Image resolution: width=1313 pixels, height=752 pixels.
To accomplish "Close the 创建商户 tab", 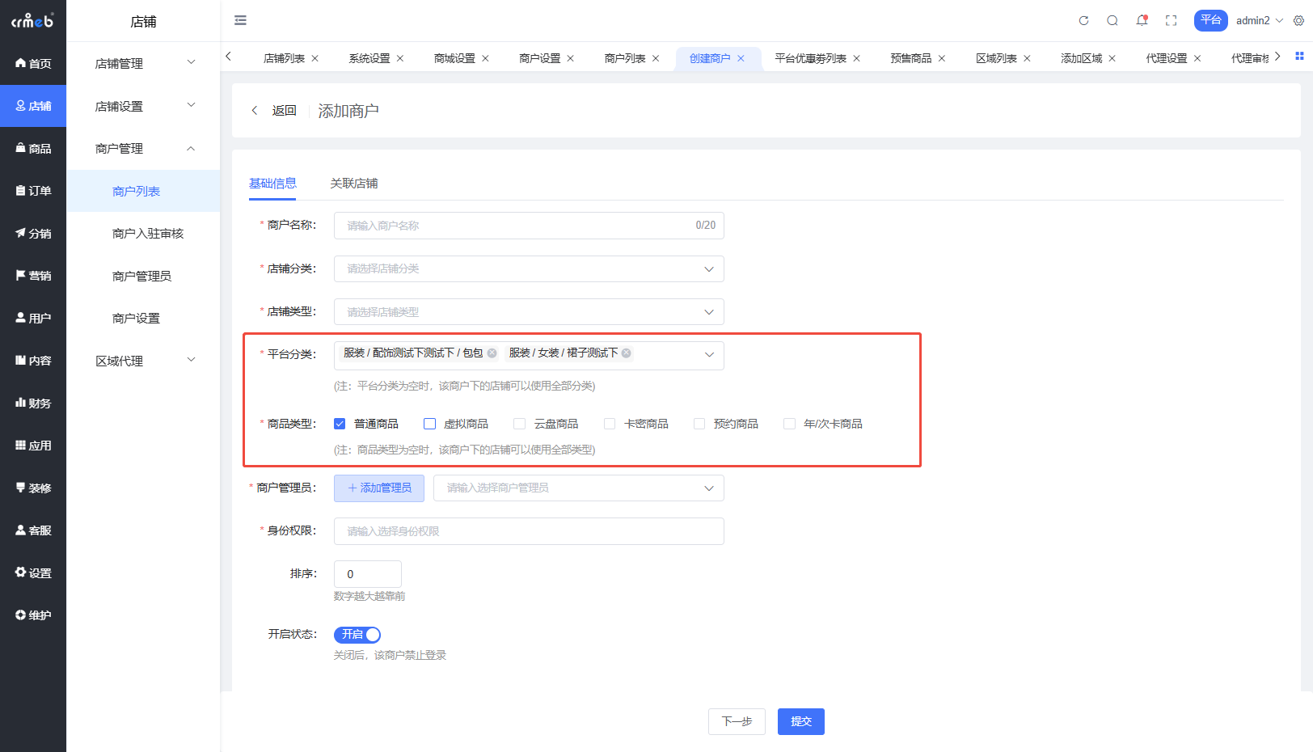I will coord(741,58).
